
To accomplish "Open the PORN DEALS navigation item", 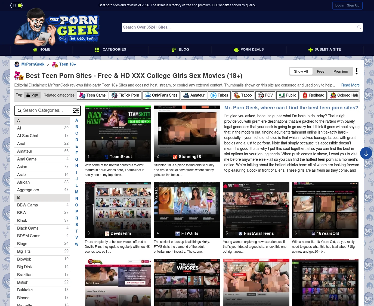I will (249, 50).
